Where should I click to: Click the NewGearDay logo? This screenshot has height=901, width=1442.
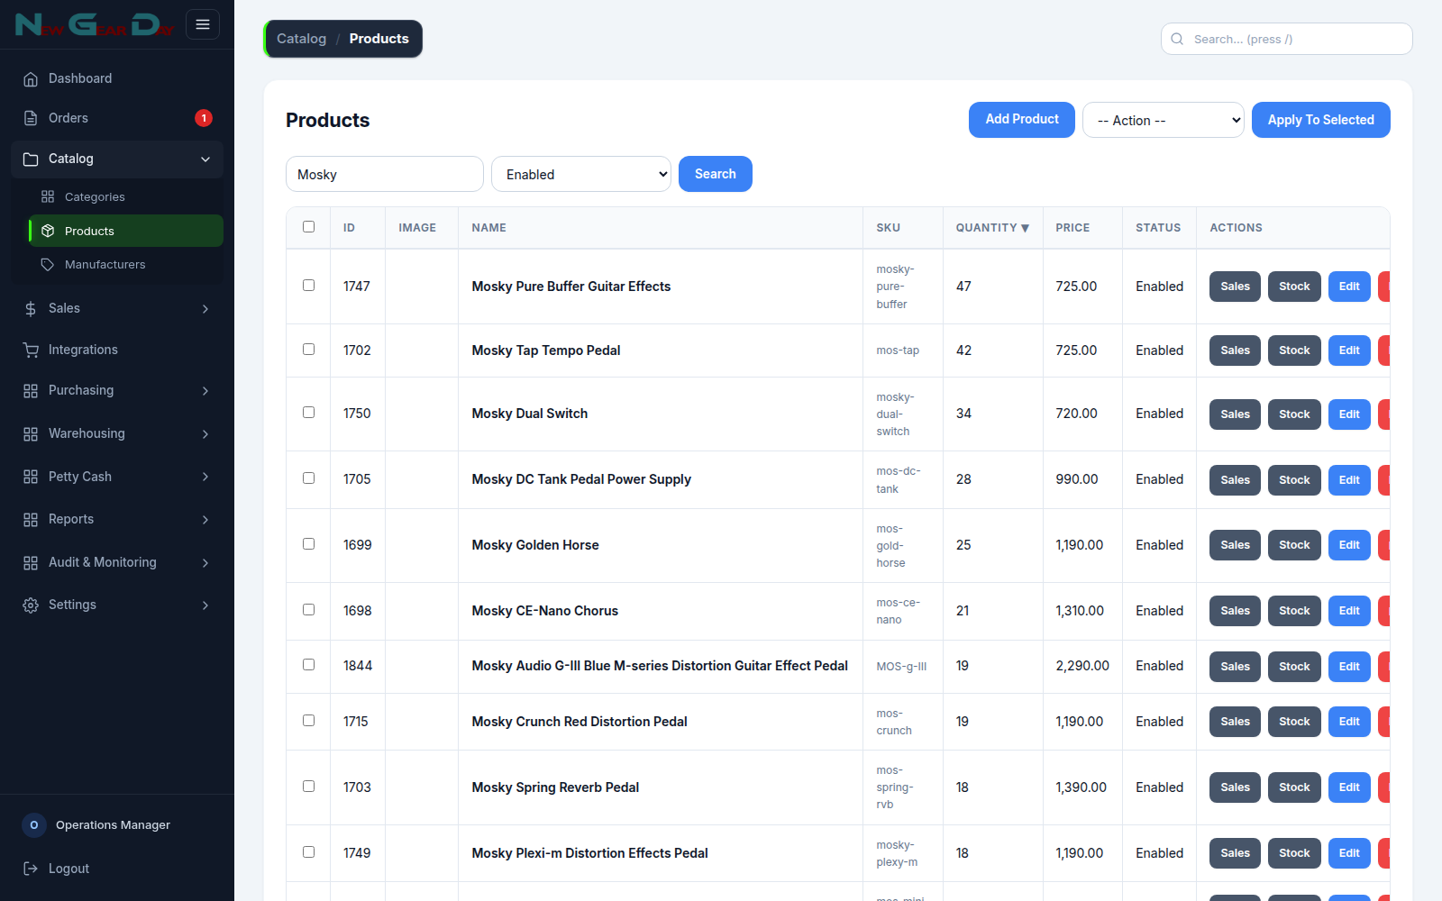pos(94,24)
